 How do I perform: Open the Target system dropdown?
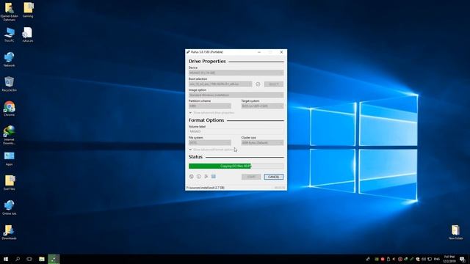click(x=262, y=106)
